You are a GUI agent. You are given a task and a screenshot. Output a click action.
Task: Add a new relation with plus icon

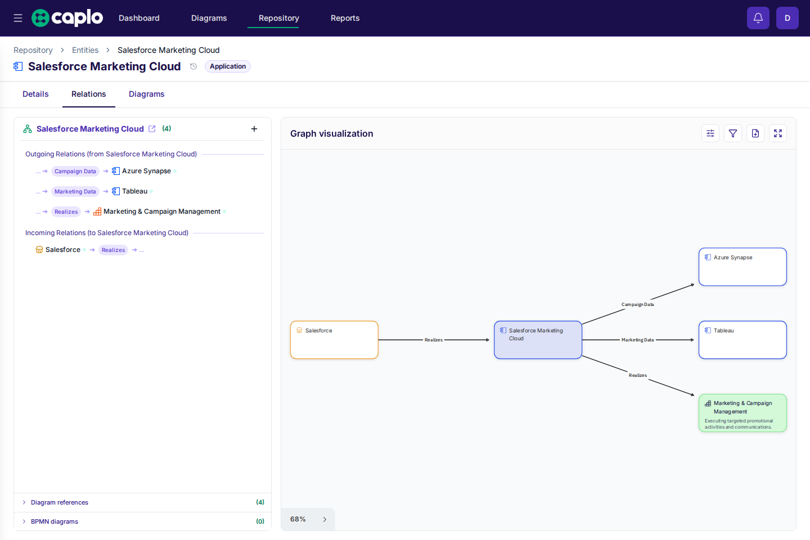(x=254, y=129)
